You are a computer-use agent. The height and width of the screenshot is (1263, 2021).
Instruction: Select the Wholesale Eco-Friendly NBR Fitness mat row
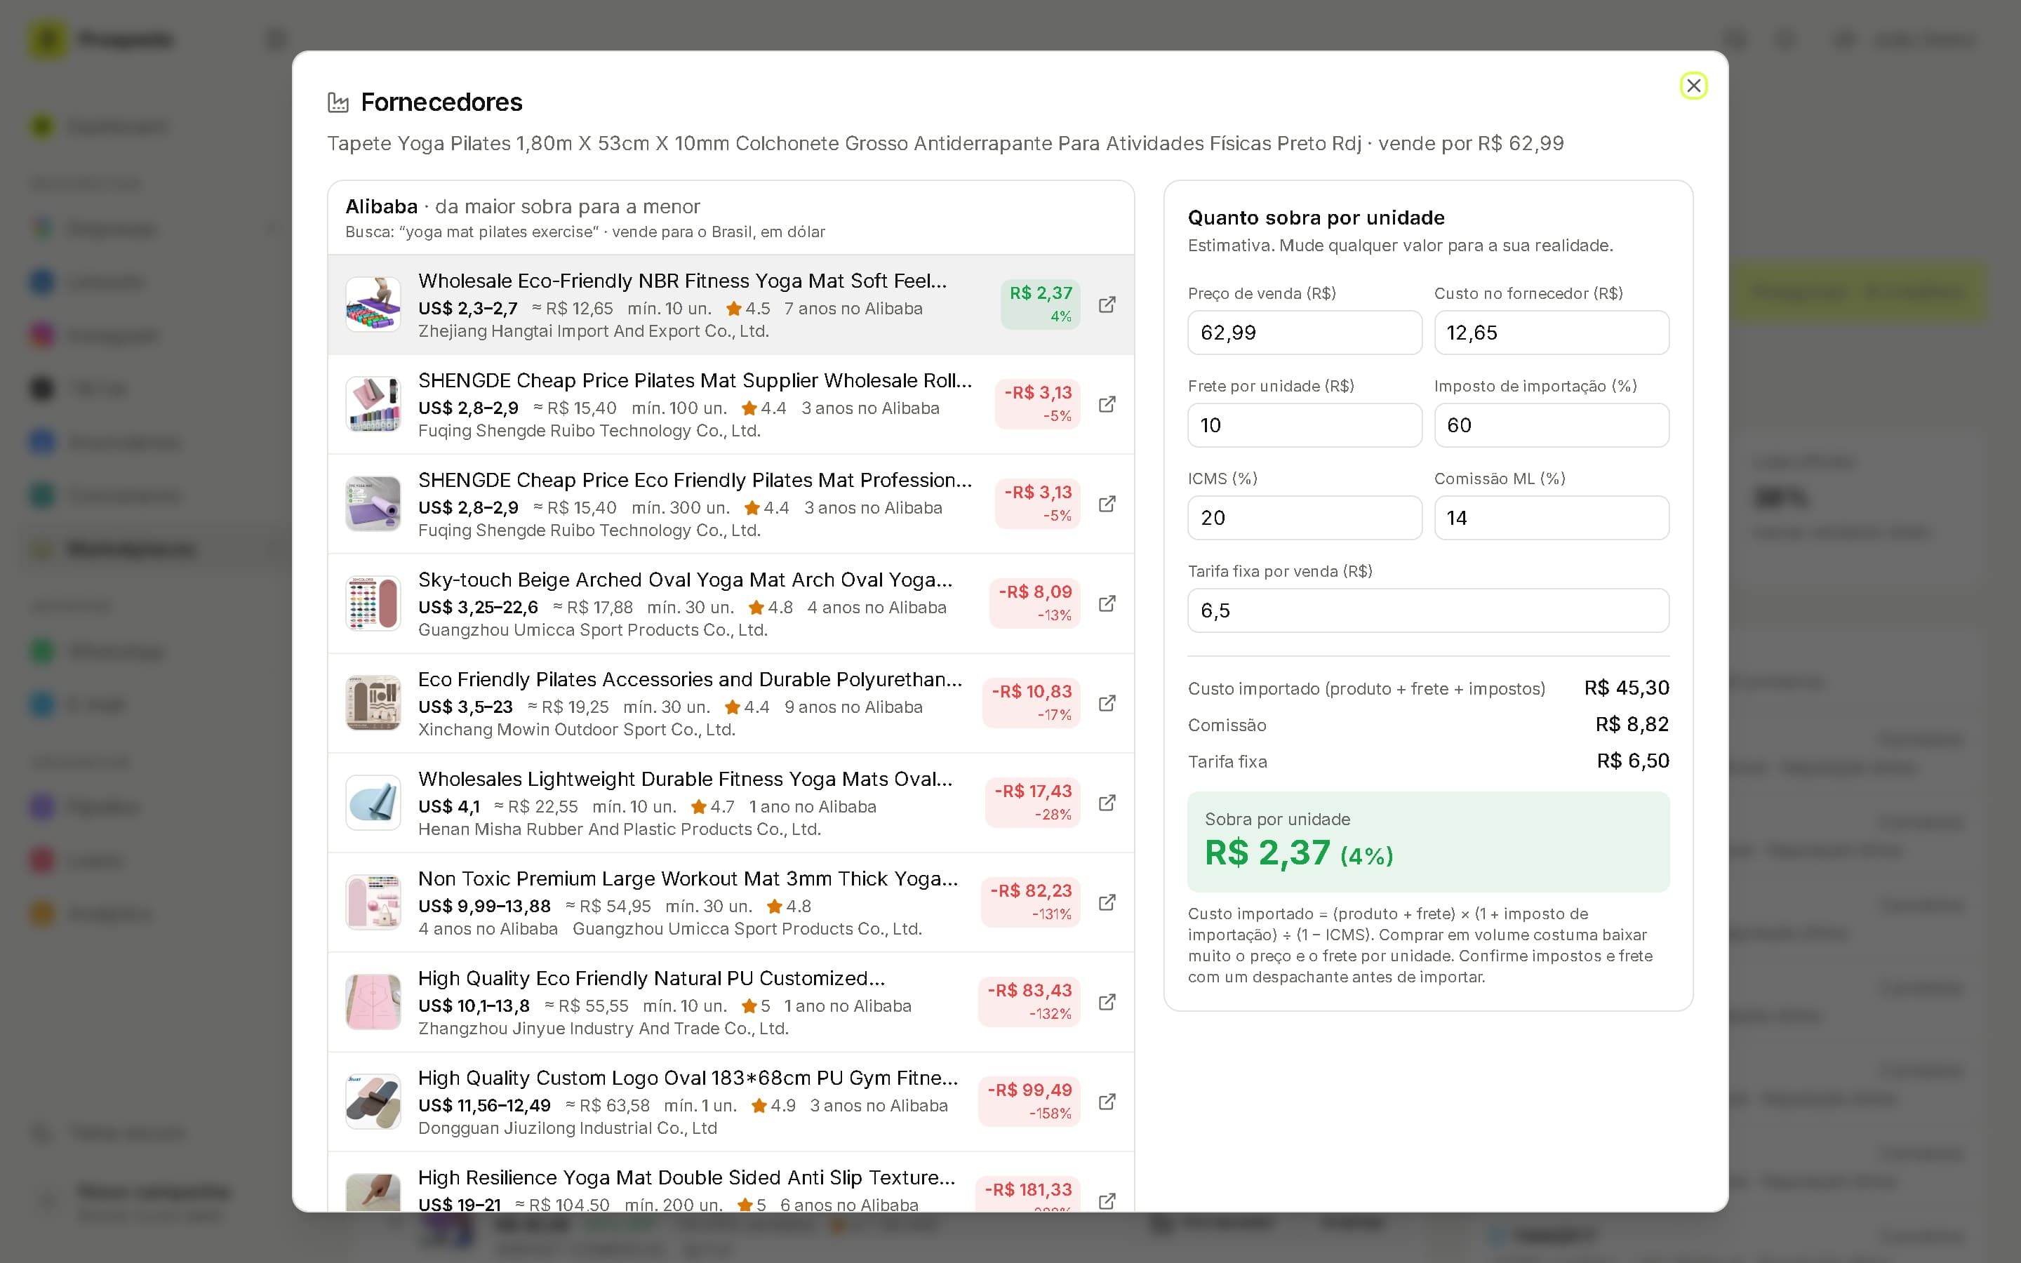tap(731, 305)
